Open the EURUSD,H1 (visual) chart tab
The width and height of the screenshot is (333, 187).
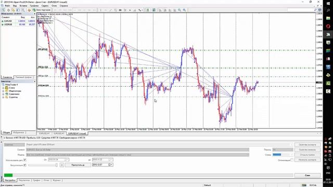click(78, 133)
